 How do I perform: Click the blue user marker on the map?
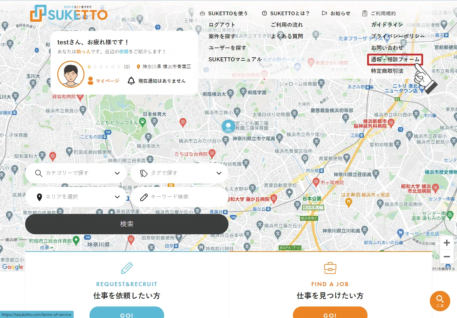[x=228, y=126]
